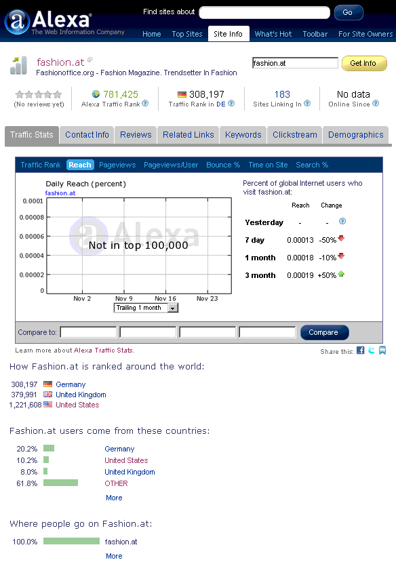
Task: Open For Site Owners menu item
Action: pyautogui.click(x=365, y=34)
